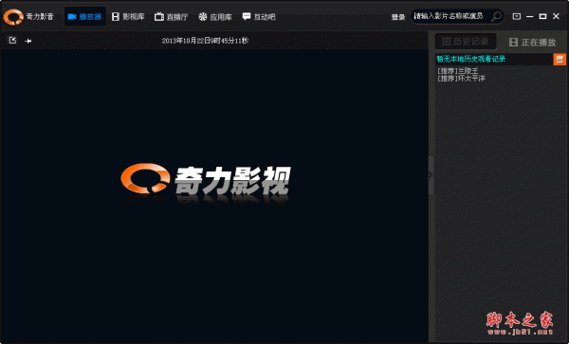
Task: Collapse the side panel with the arrow handle
Action: tap(431, 175)
